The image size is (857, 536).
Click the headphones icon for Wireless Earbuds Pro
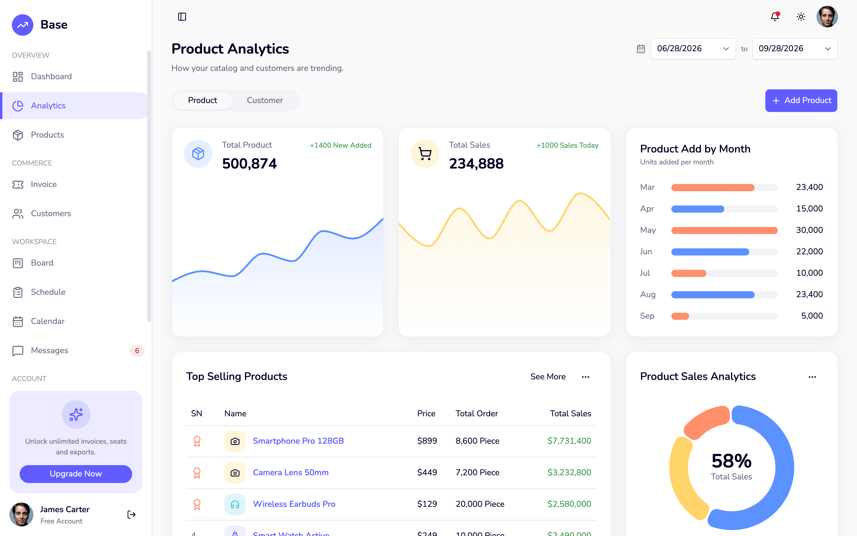(x=235, y=504)
